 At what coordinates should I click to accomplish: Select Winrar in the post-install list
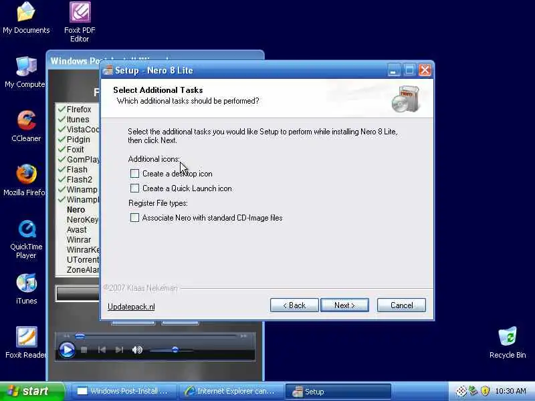[x=79, y=240]
